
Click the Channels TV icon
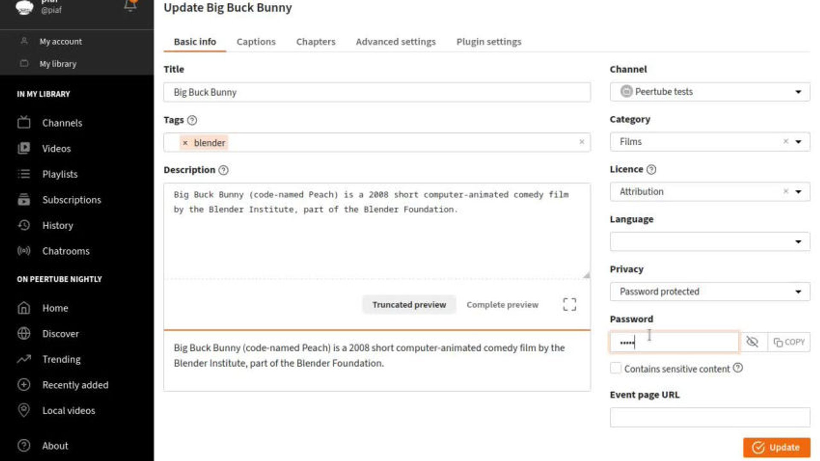coord(24,123)
